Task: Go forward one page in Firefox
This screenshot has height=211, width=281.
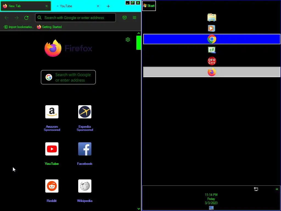Action: (16, 18)
